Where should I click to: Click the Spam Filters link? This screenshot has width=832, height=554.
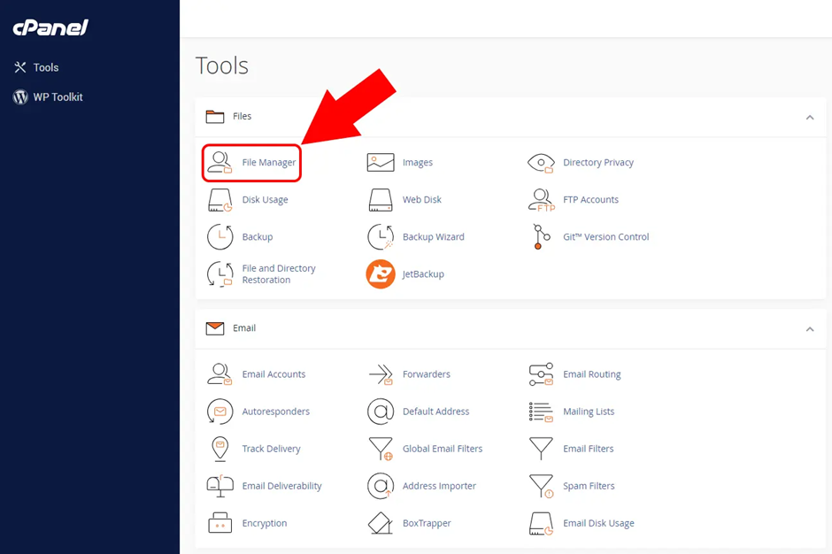pyautogui.click(x=589, y=486)
